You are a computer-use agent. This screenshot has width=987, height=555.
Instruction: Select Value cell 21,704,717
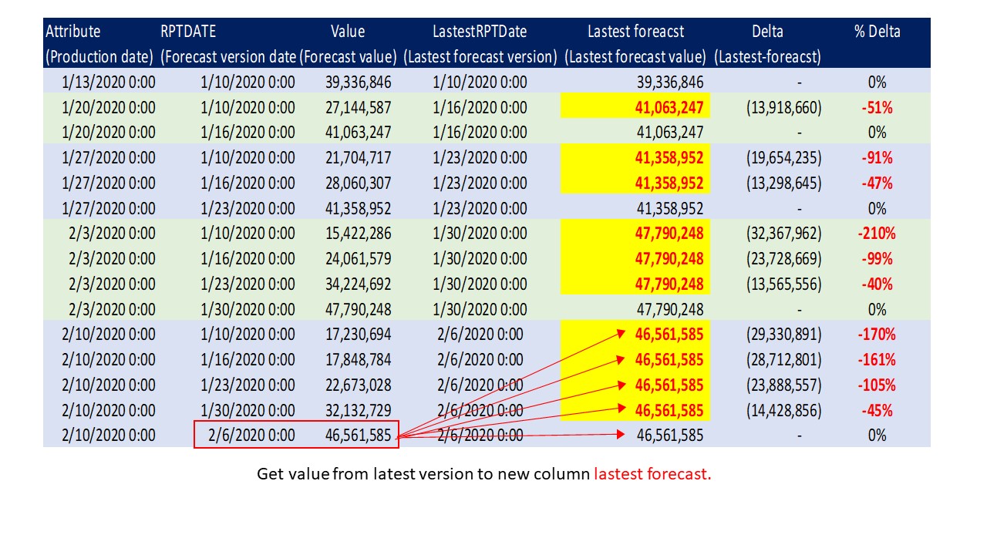(x=359, y=158)
